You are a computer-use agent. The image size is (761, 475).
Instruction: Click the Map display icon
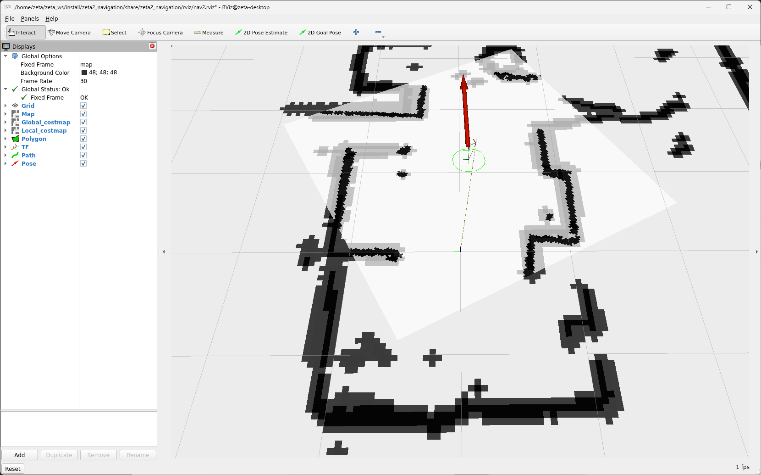(15, 114)
